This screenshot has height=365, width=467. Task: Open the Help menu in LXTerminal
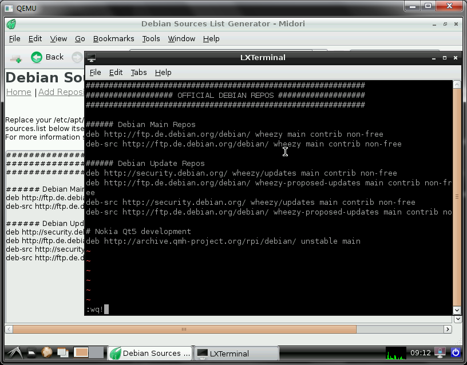coord(163,72)
